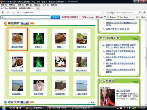Click the browser back arrow button
Image resolution: width=147 pixels, height=110 pixels.
tap(3, 12)
